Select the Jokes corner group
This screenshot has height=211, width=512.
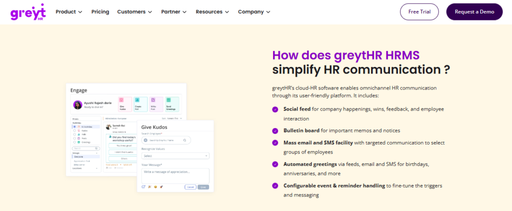(79, 164)
